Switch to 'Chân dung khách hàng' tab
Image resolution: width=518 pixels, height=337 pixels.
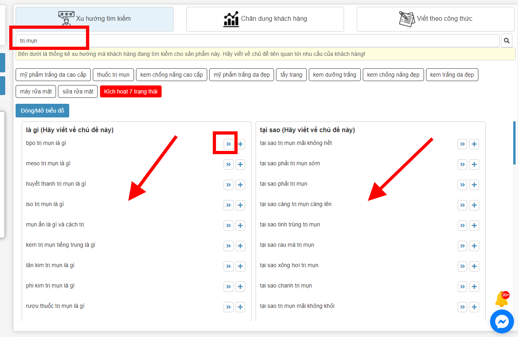click(x=265, y=19)
